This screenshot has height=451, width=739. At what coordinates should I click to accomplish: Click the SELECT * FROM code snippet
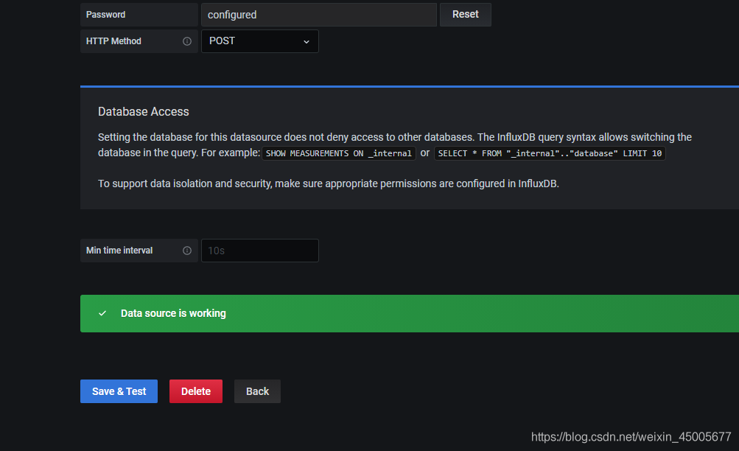tap(550, 153)
